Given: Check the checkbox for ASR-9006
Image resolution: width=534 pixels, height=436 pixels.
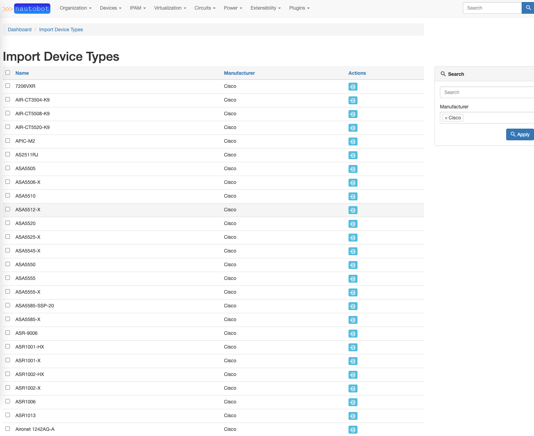Looking at the screenshot, I should [x=8, y=332].
